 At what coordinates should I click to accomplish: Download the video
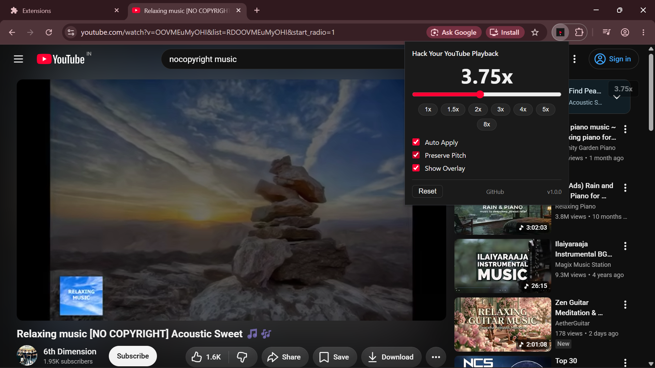(391, 357)
